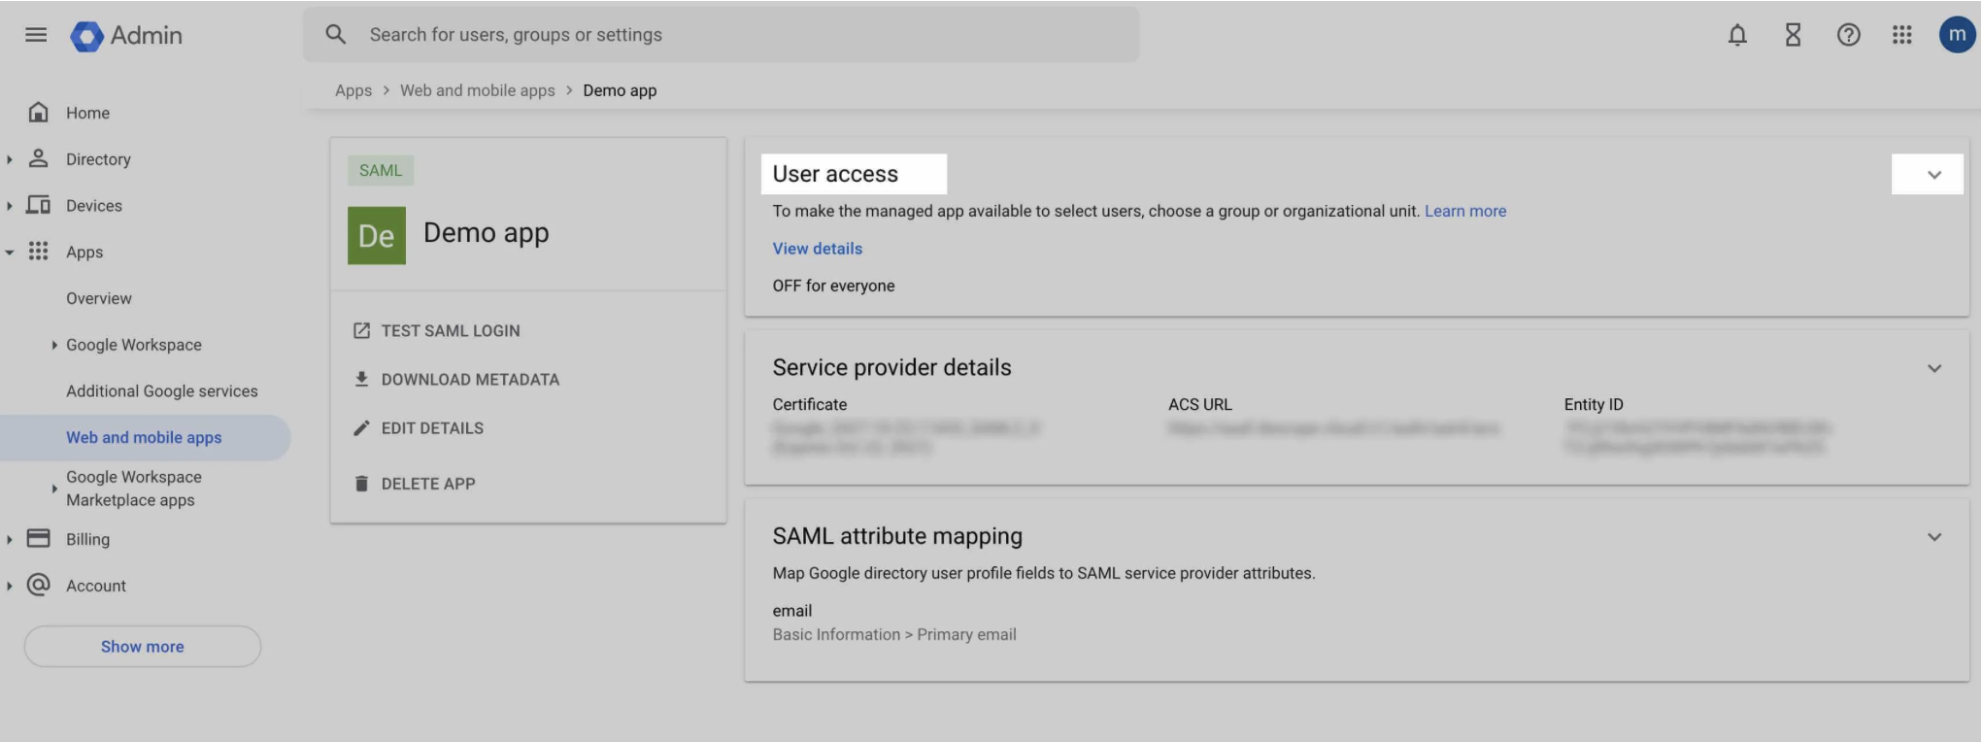Click DELETE APP
The image size is (1983, 742).
pyautogui.click(x=428, y=484)
